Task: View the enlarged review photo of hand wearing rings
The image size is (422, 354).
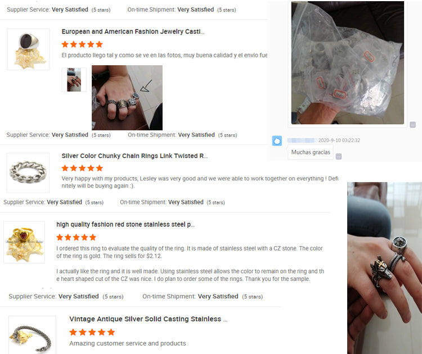Action: pos(127,98)
